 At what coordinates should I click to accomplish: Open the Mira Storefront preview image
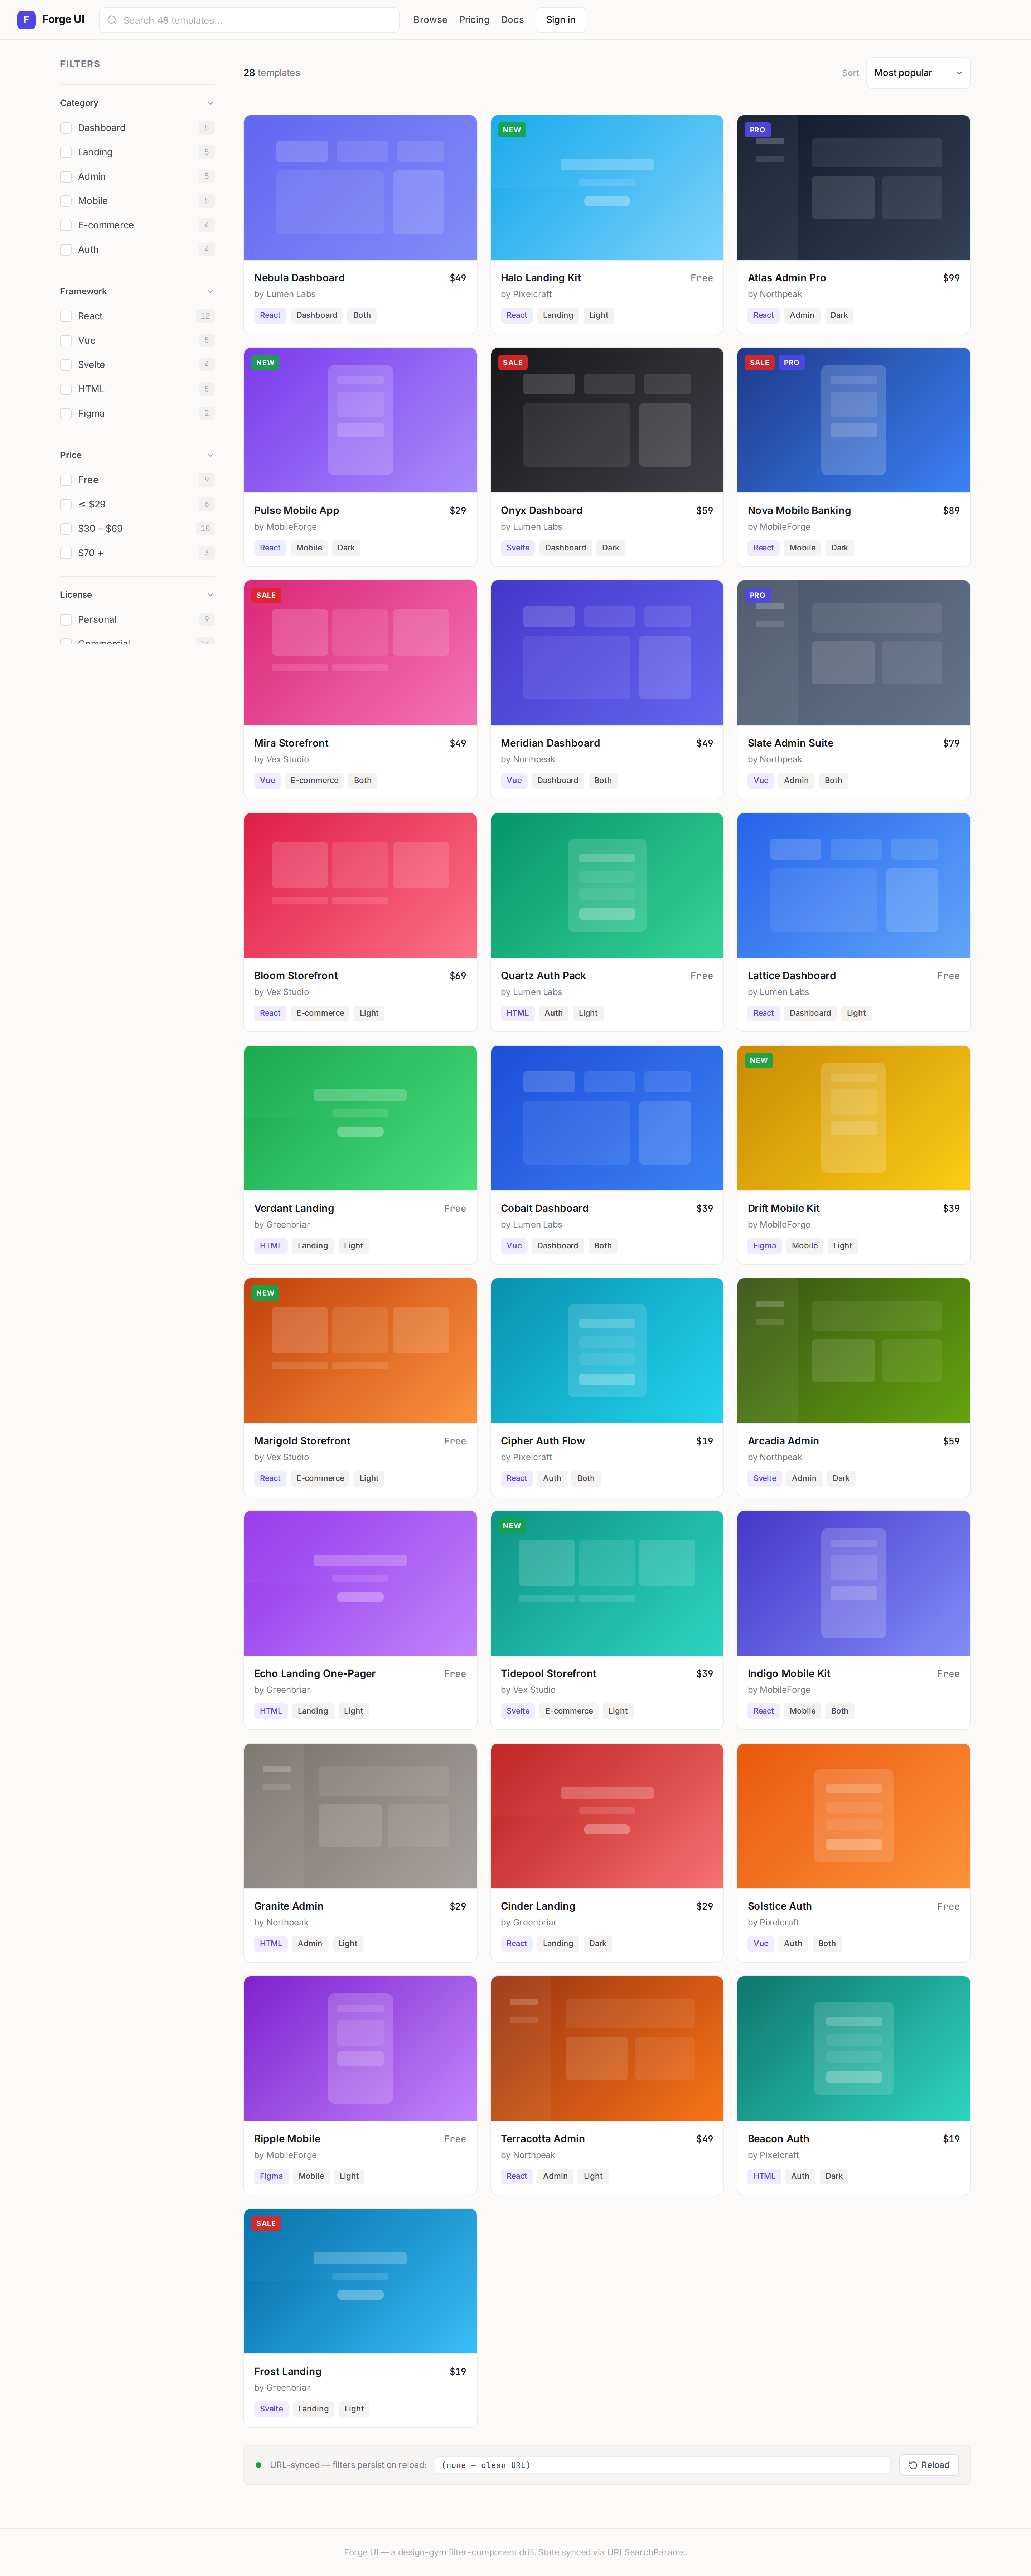point(360,653)
